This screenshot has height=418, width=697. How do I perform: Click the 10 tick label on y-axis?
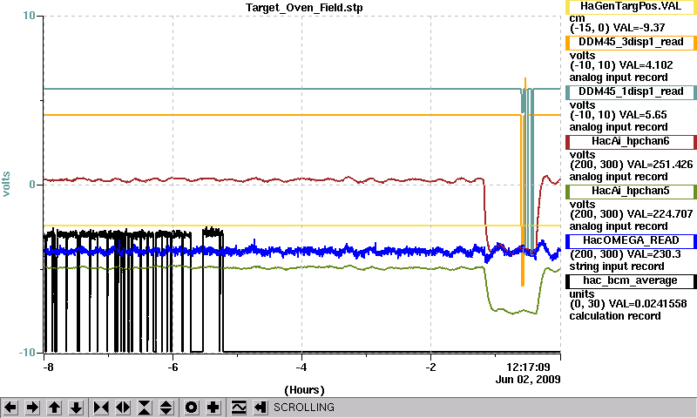point(29,16)
